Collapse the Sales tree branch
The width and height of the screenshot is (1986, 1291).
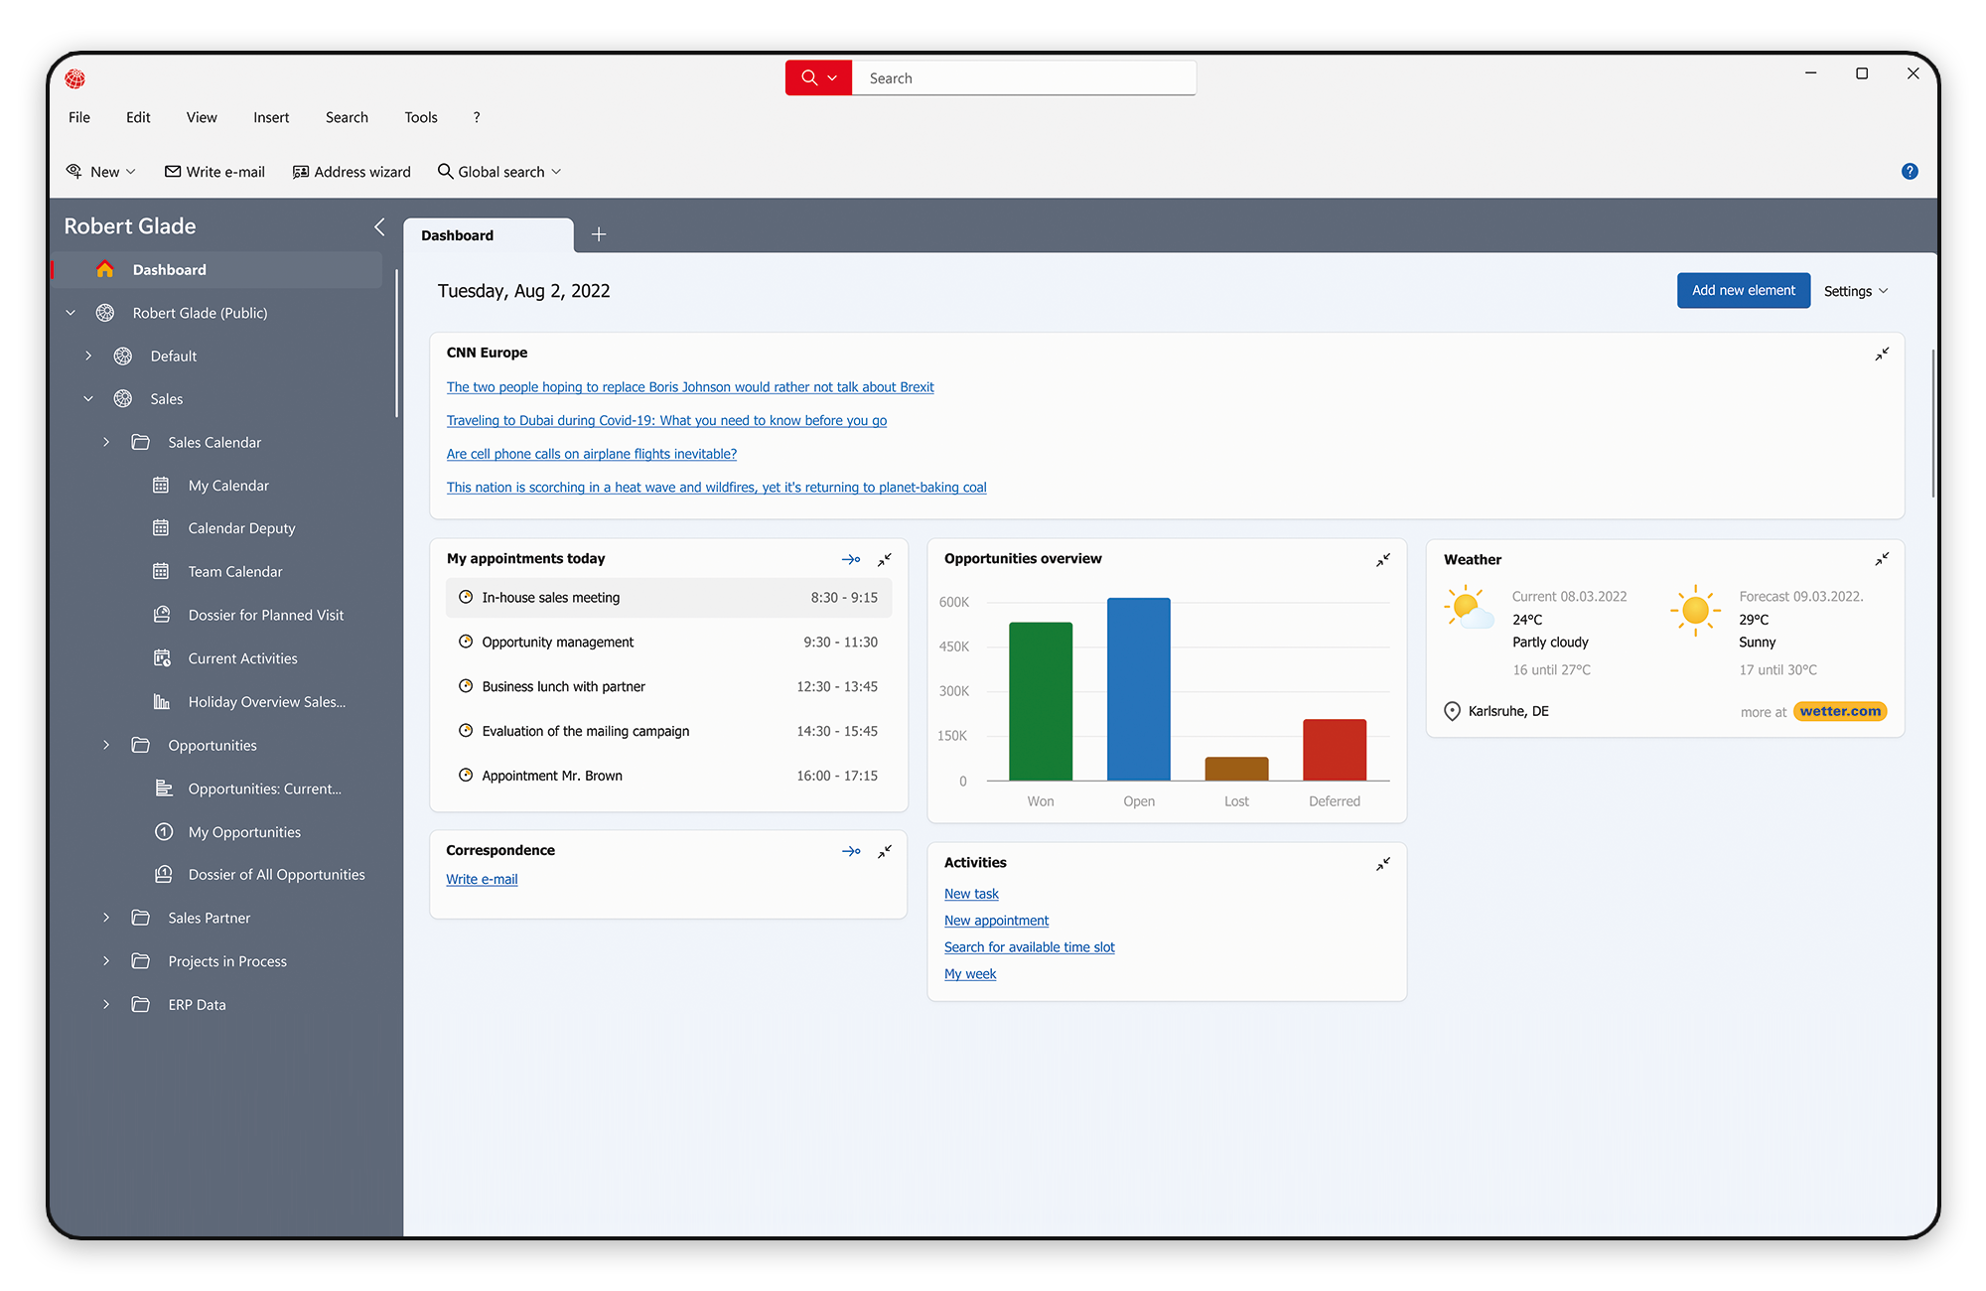coord(87,398)
